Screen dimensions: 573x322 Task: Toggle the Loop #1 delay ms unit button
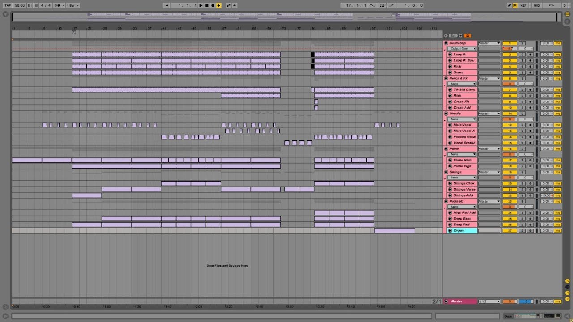pyautogui.click(x=557, y=55)
